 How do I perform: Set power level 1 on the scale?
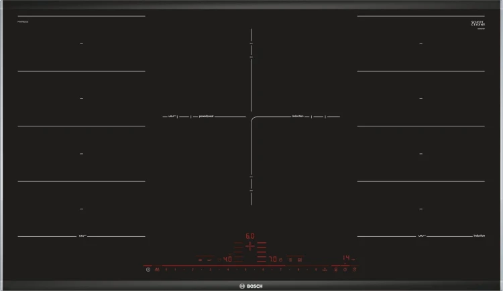(175, 270)
